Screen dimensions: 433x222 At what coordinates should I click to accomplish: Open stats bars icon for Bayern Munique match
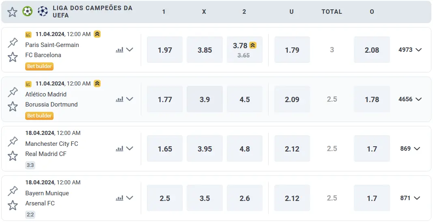pyautogui.click(x=119, y=198)
